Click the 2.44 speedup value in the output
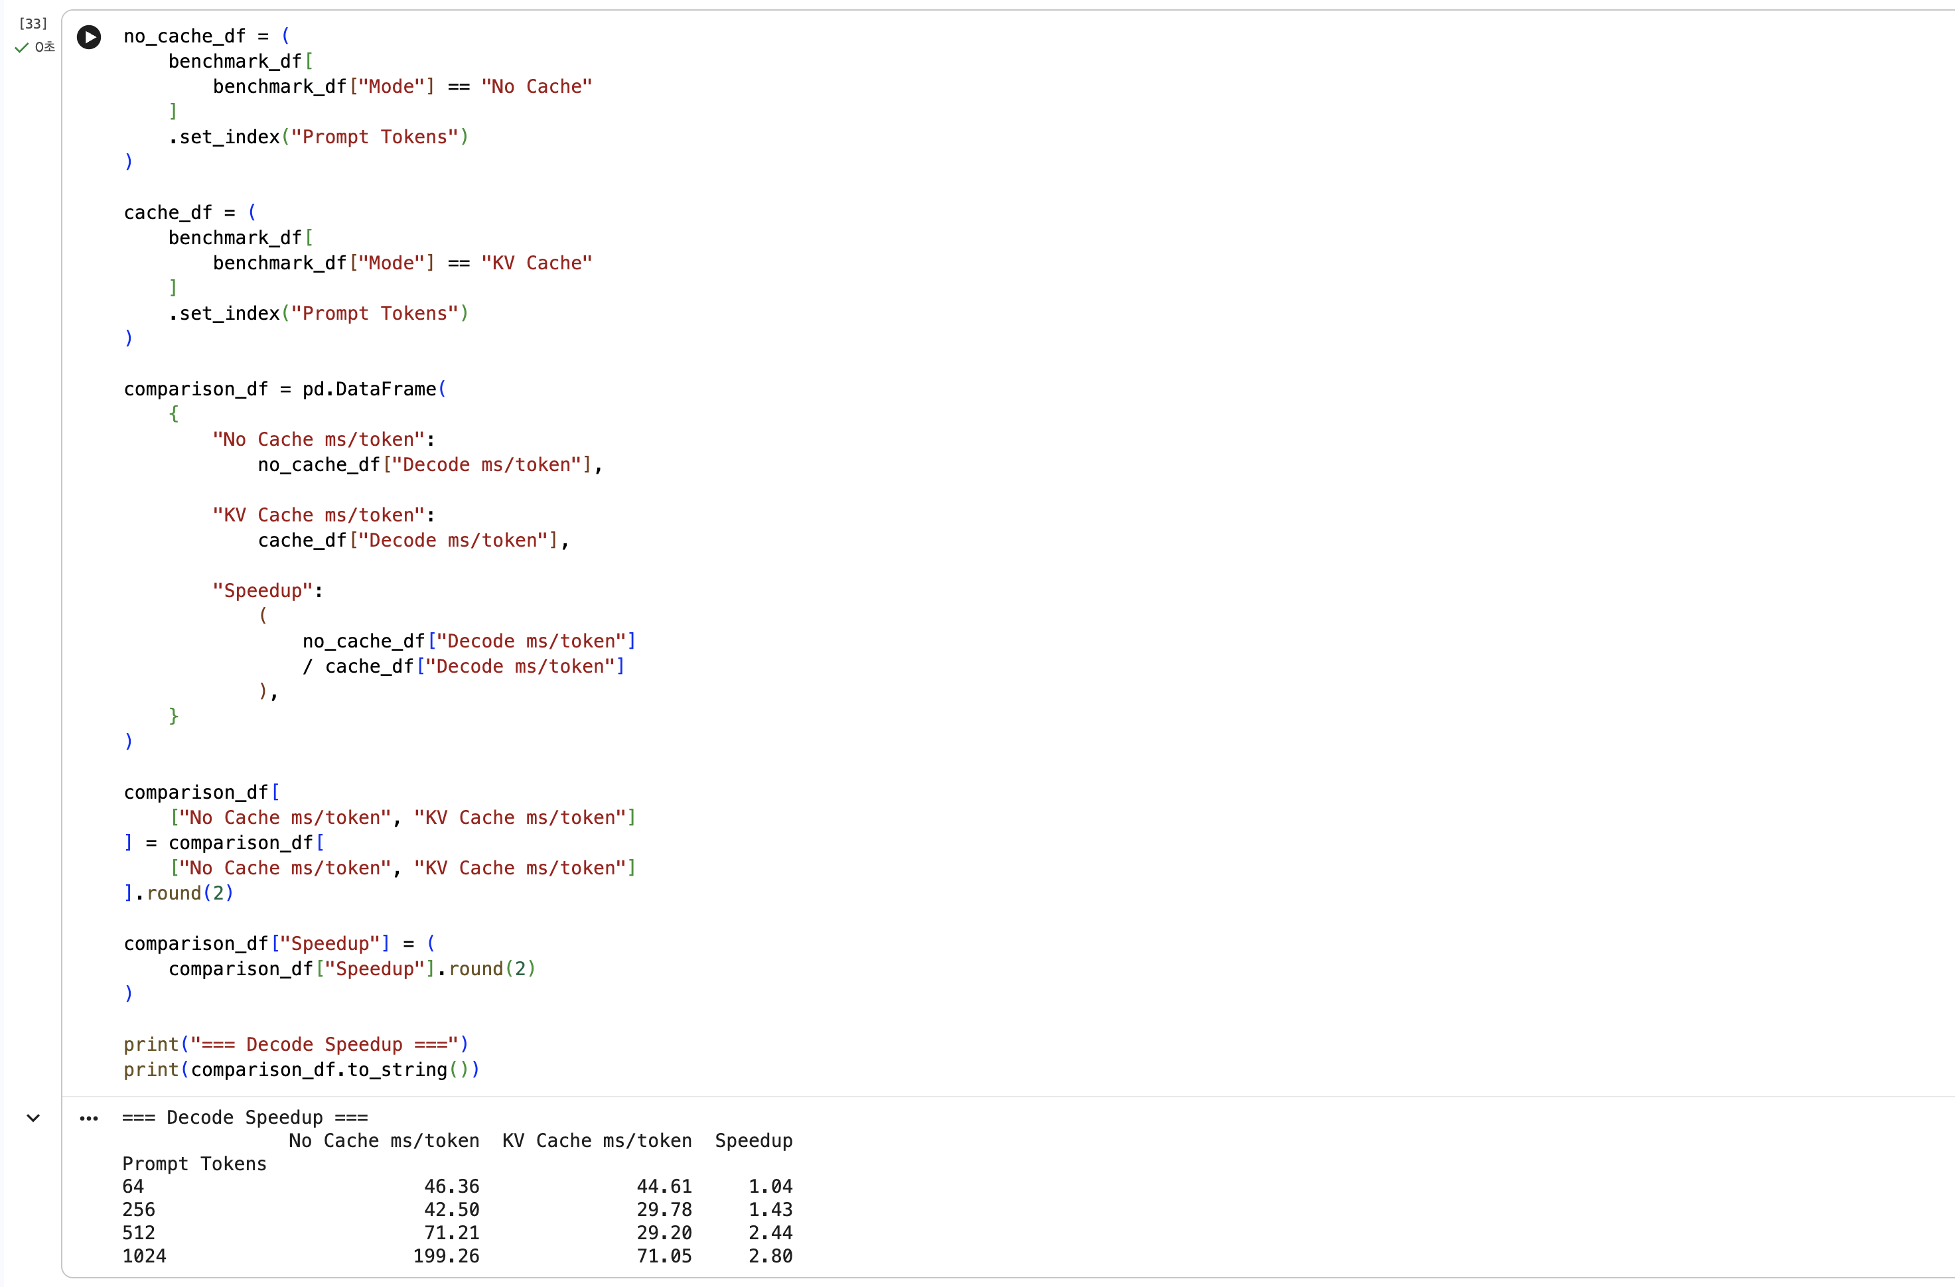 pyautogui.click(x=770, y=1233)
